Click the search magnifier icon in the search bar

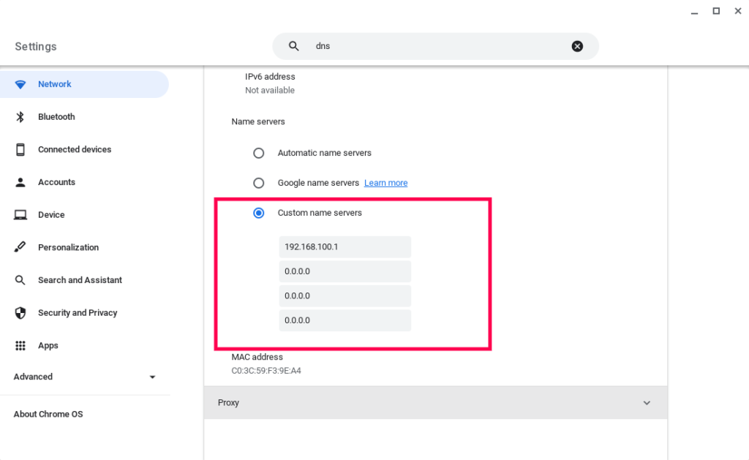(x=294, y=46)
